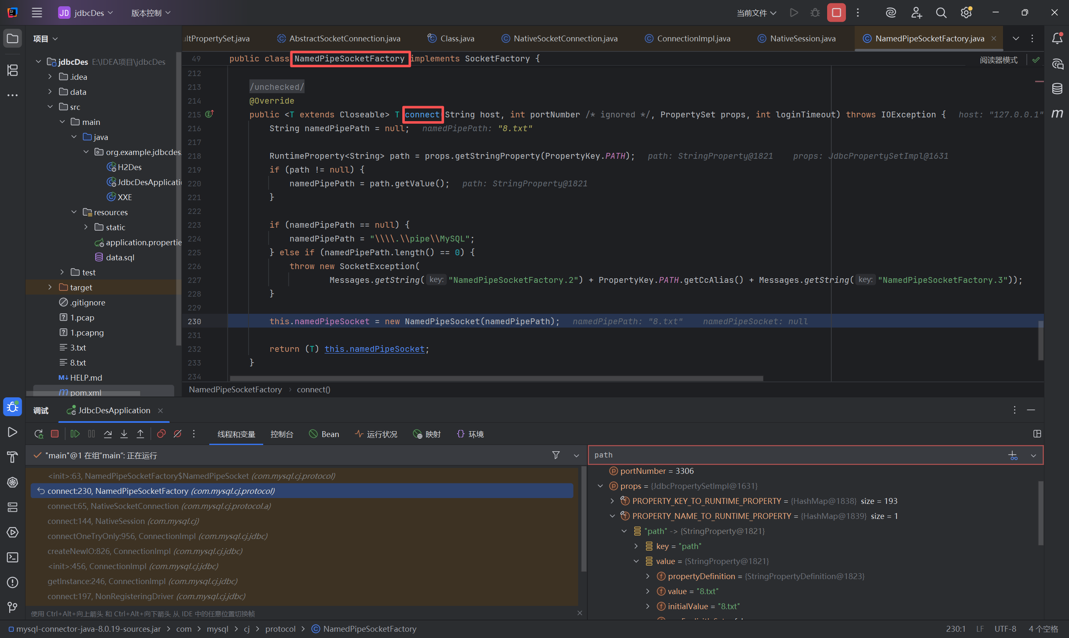Toggle the thread filter funnel icon

click(x=556, y=455)
